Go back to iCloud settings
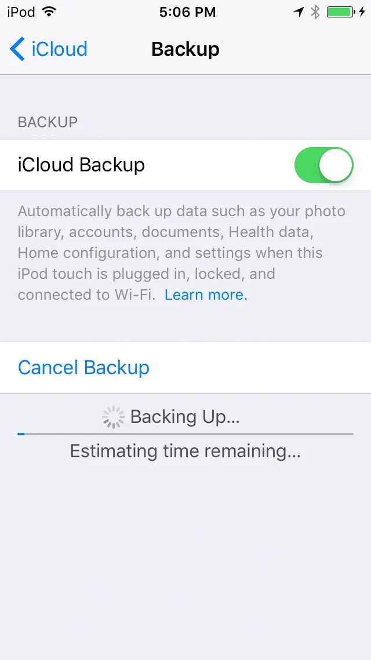The width and height of the screenshot is (371, 660). (48, 49)
